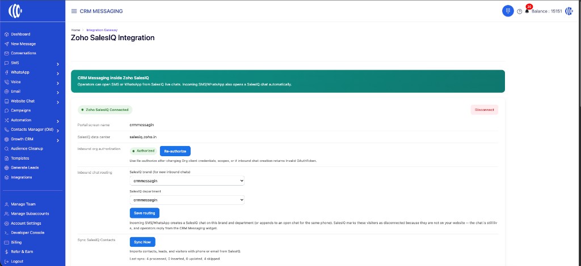This screenshot has height=266, width=581.
Task: Click the Dashboard sidebar icon
Action: point(6,35)
